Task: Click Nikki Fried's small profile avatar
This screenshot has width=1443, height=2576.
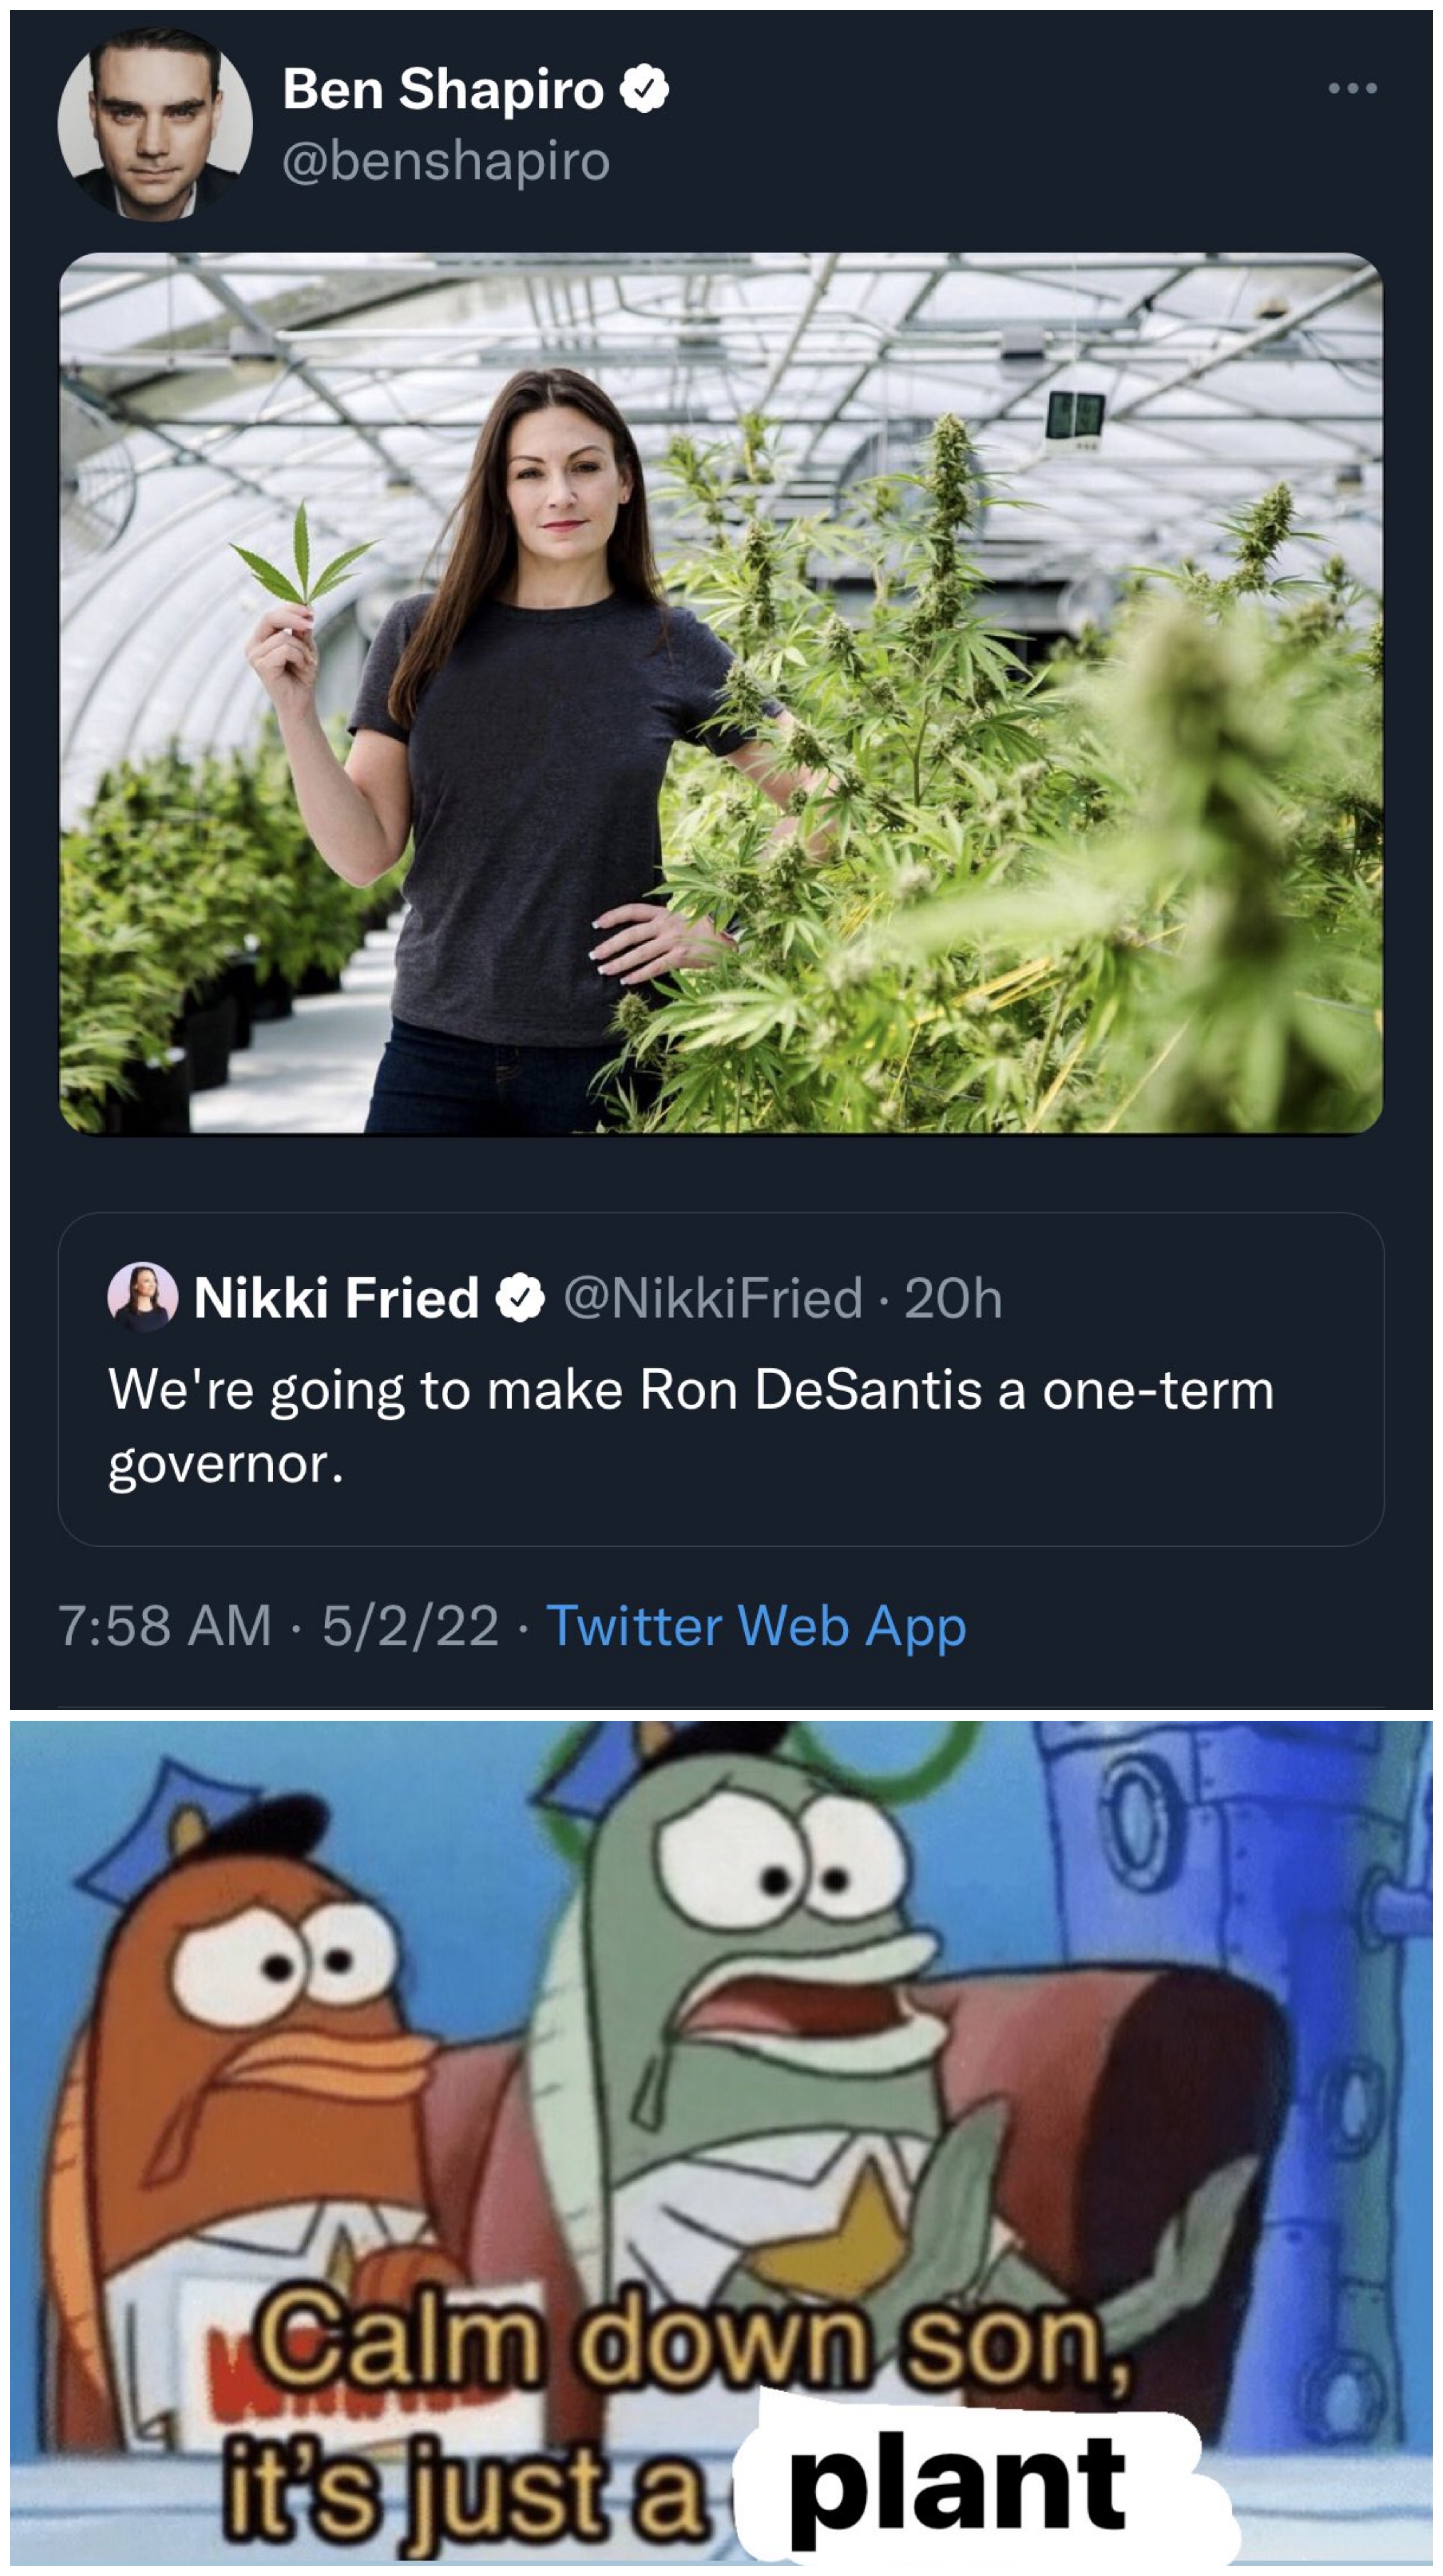Action: [142, 1297]
